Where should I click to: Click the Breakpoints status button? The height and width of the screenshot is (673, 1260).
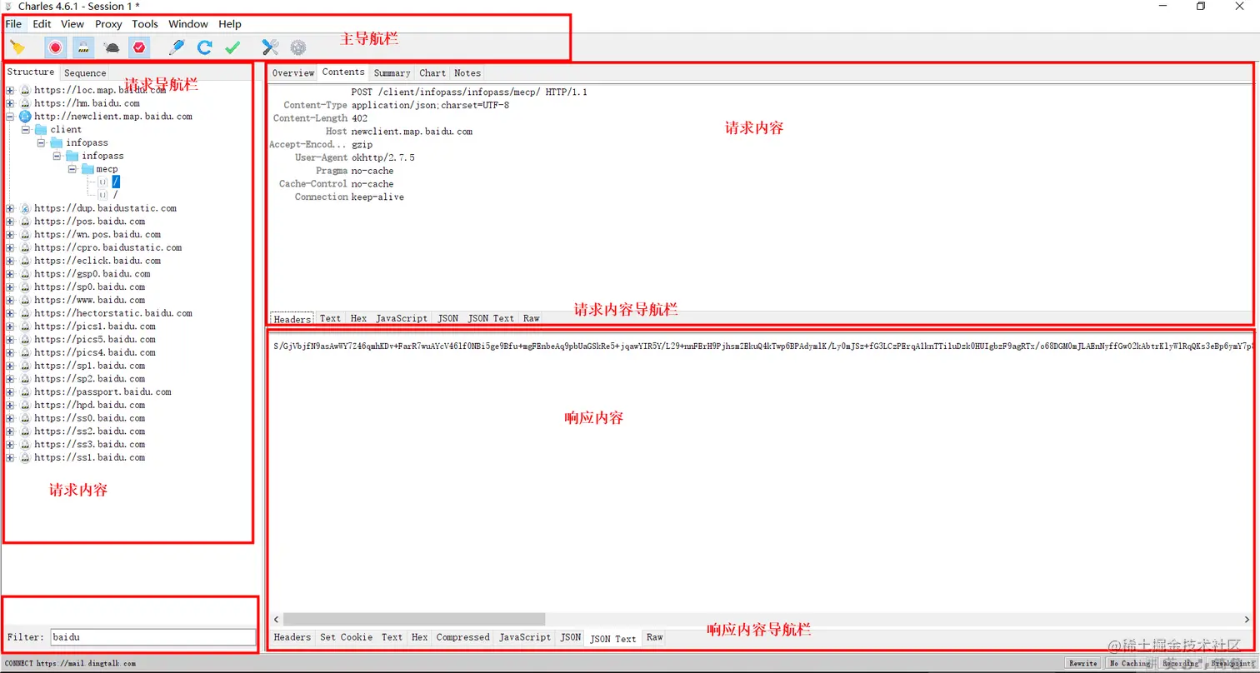pos(1231,664)
